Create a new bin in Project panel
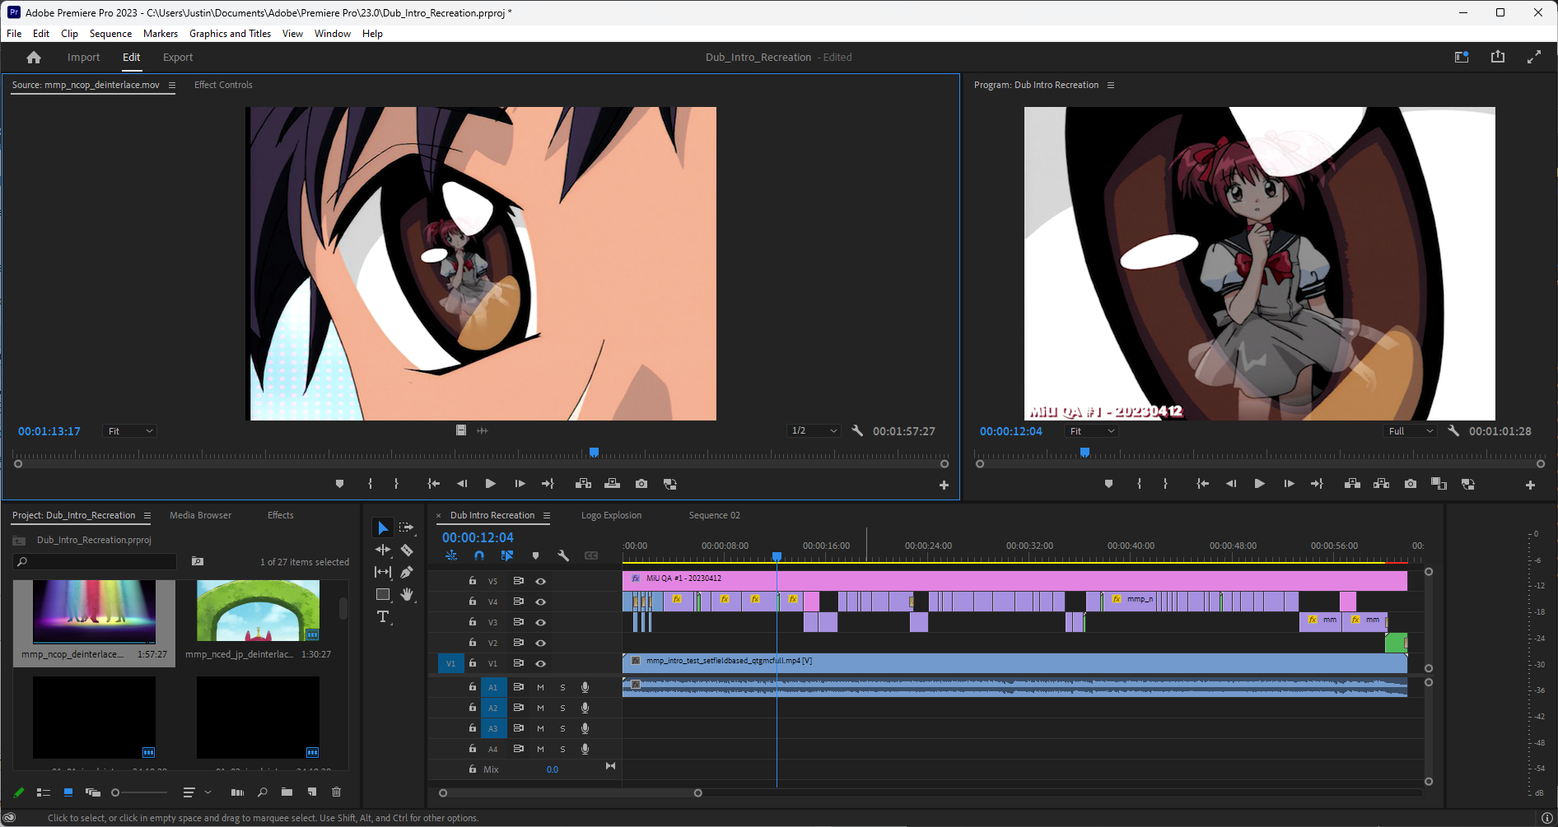This screenshot has width=1558, height=827. [x=287, y=792]
